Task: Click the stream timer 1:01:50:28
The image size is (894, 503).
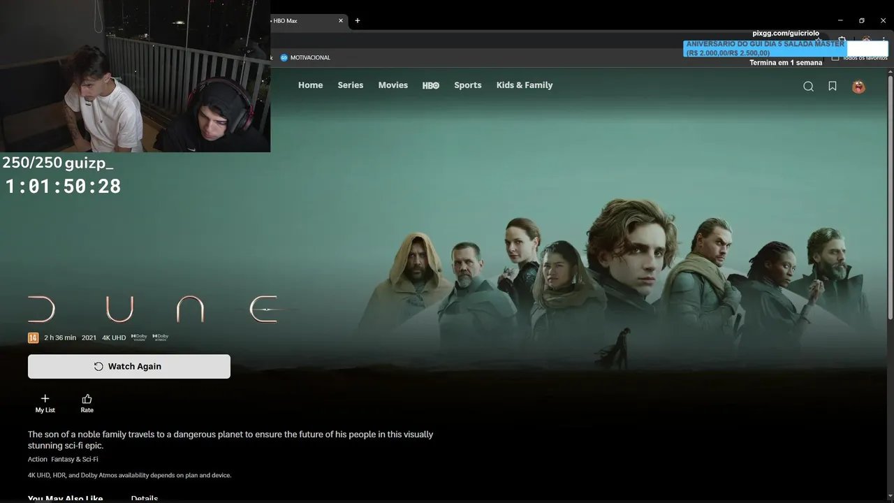Action: (63, 187)
